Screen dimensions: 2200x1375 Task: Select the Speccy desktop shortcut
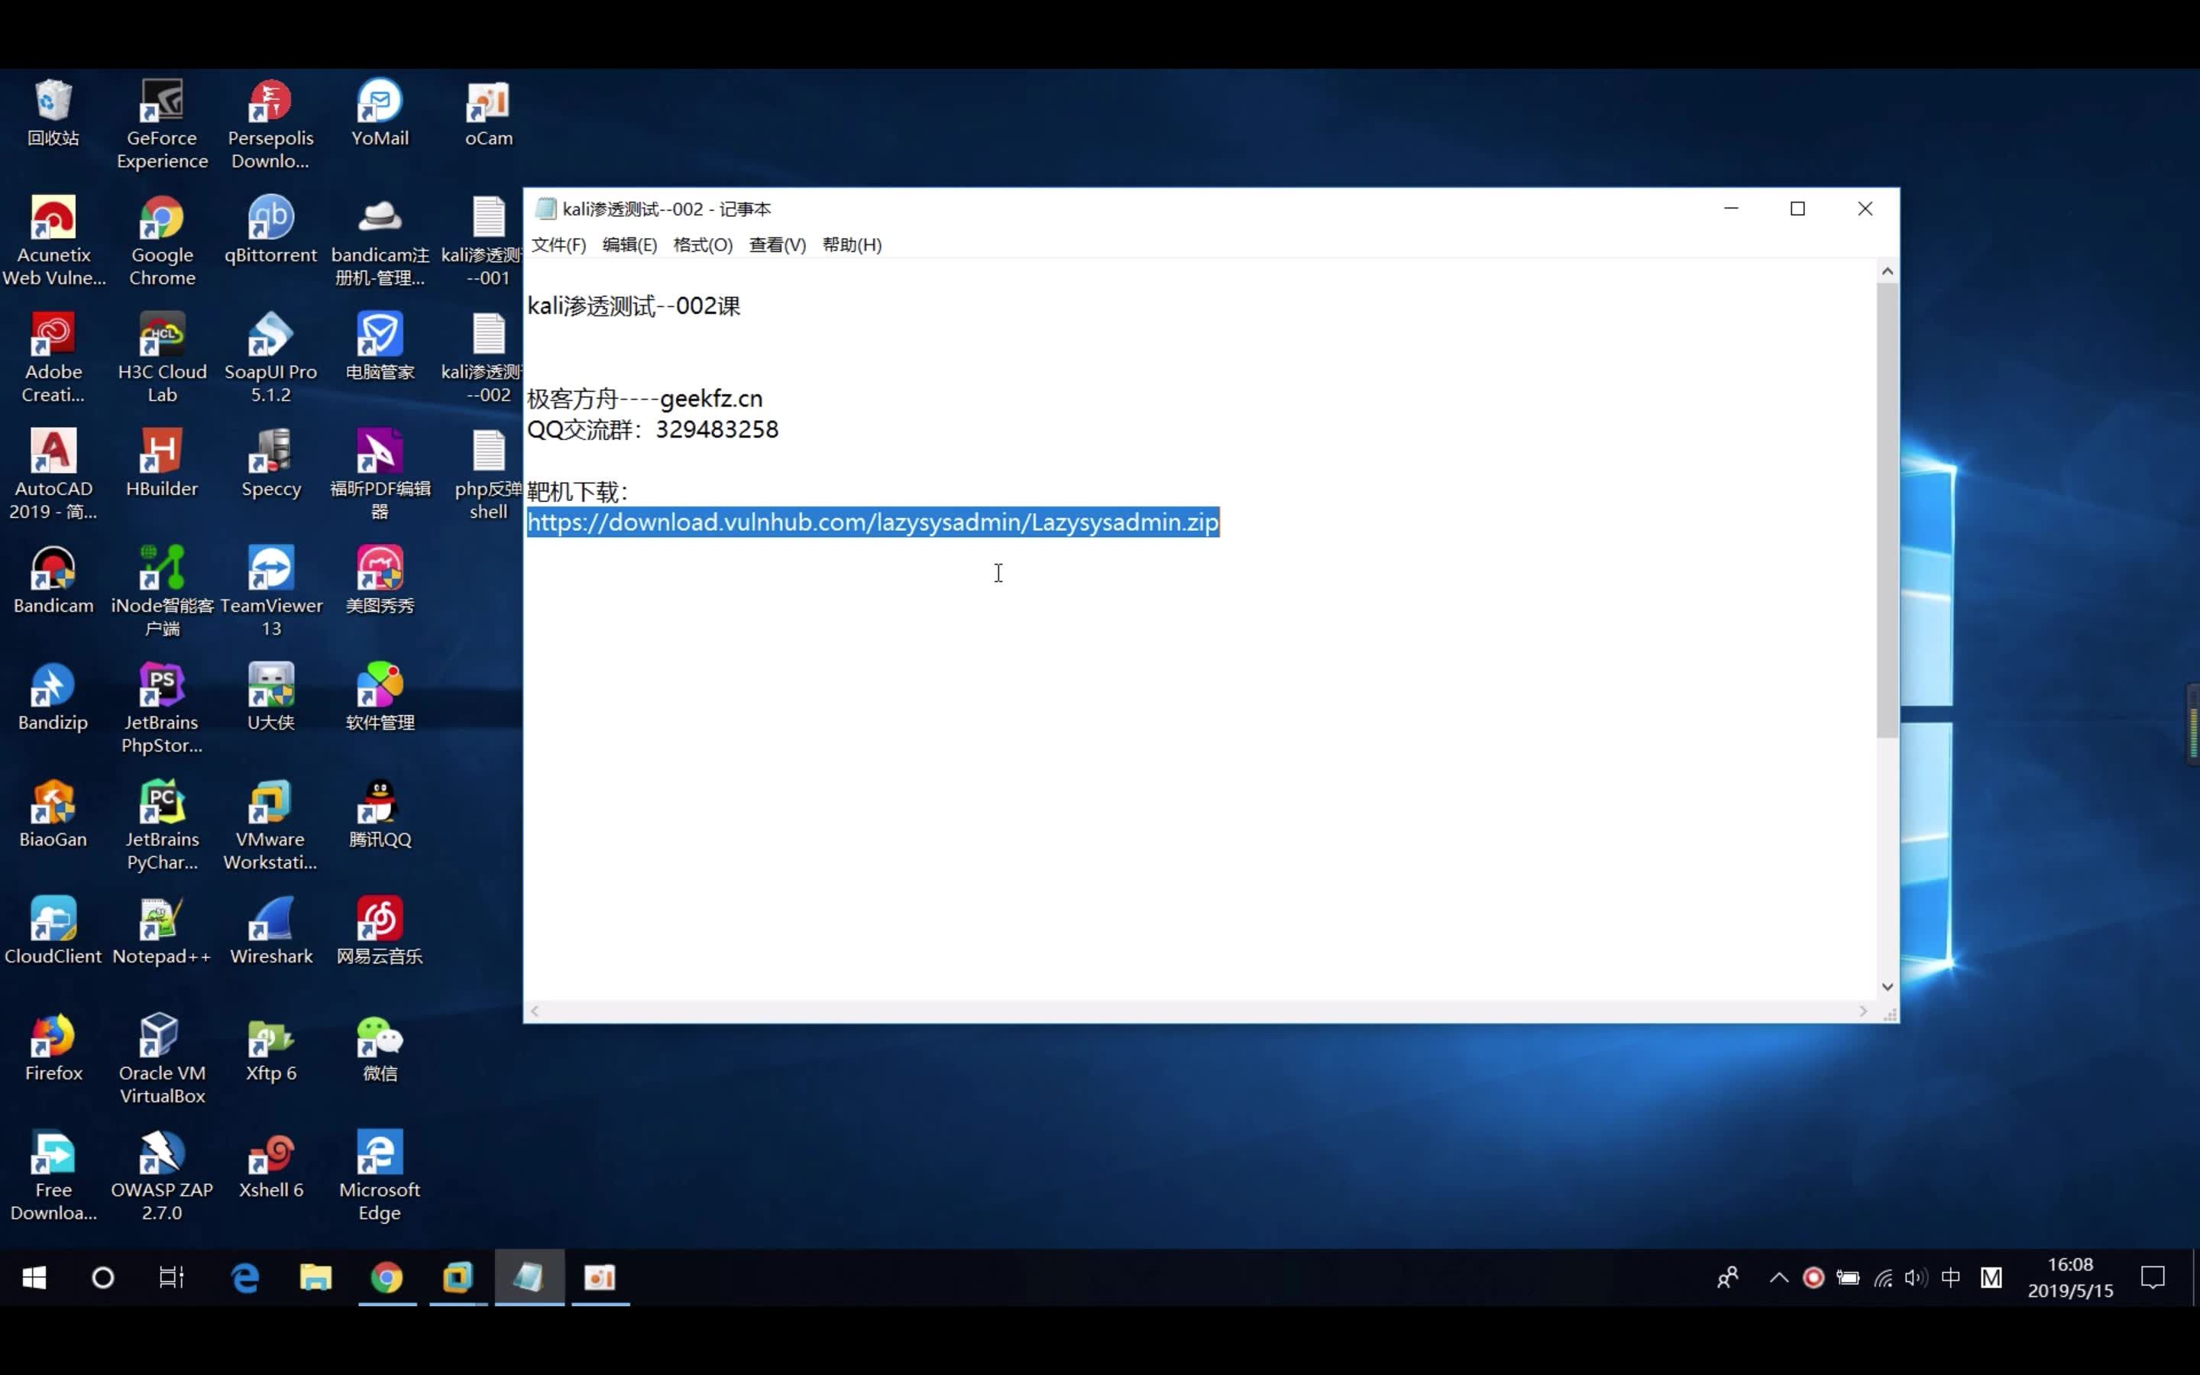pyautogui.click(x=270, y=464)
